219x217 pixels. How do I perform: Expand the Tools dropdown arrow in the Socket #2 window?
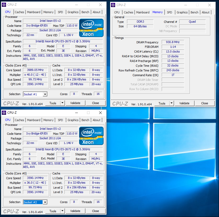click(x=62, y=211)
